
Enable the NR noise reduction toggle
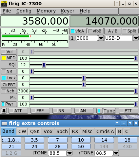coord(9,71)
